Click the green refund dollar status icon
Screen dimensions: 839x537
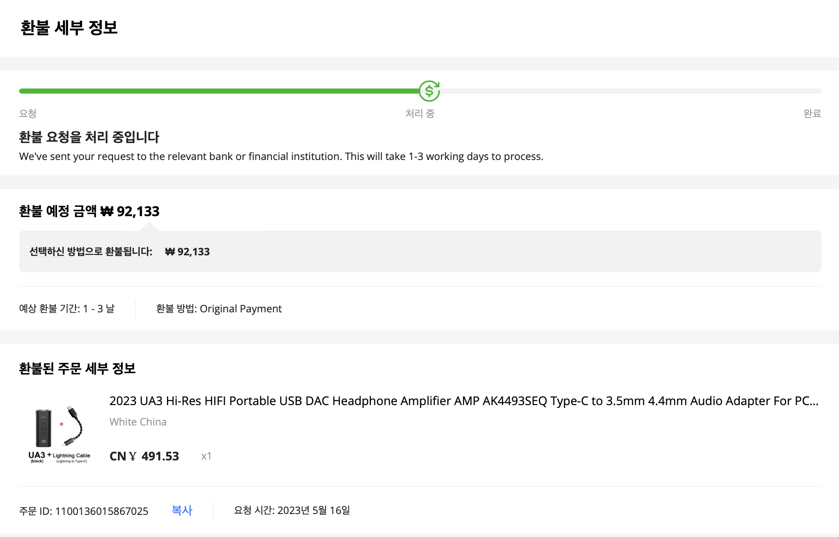[429, 91]
